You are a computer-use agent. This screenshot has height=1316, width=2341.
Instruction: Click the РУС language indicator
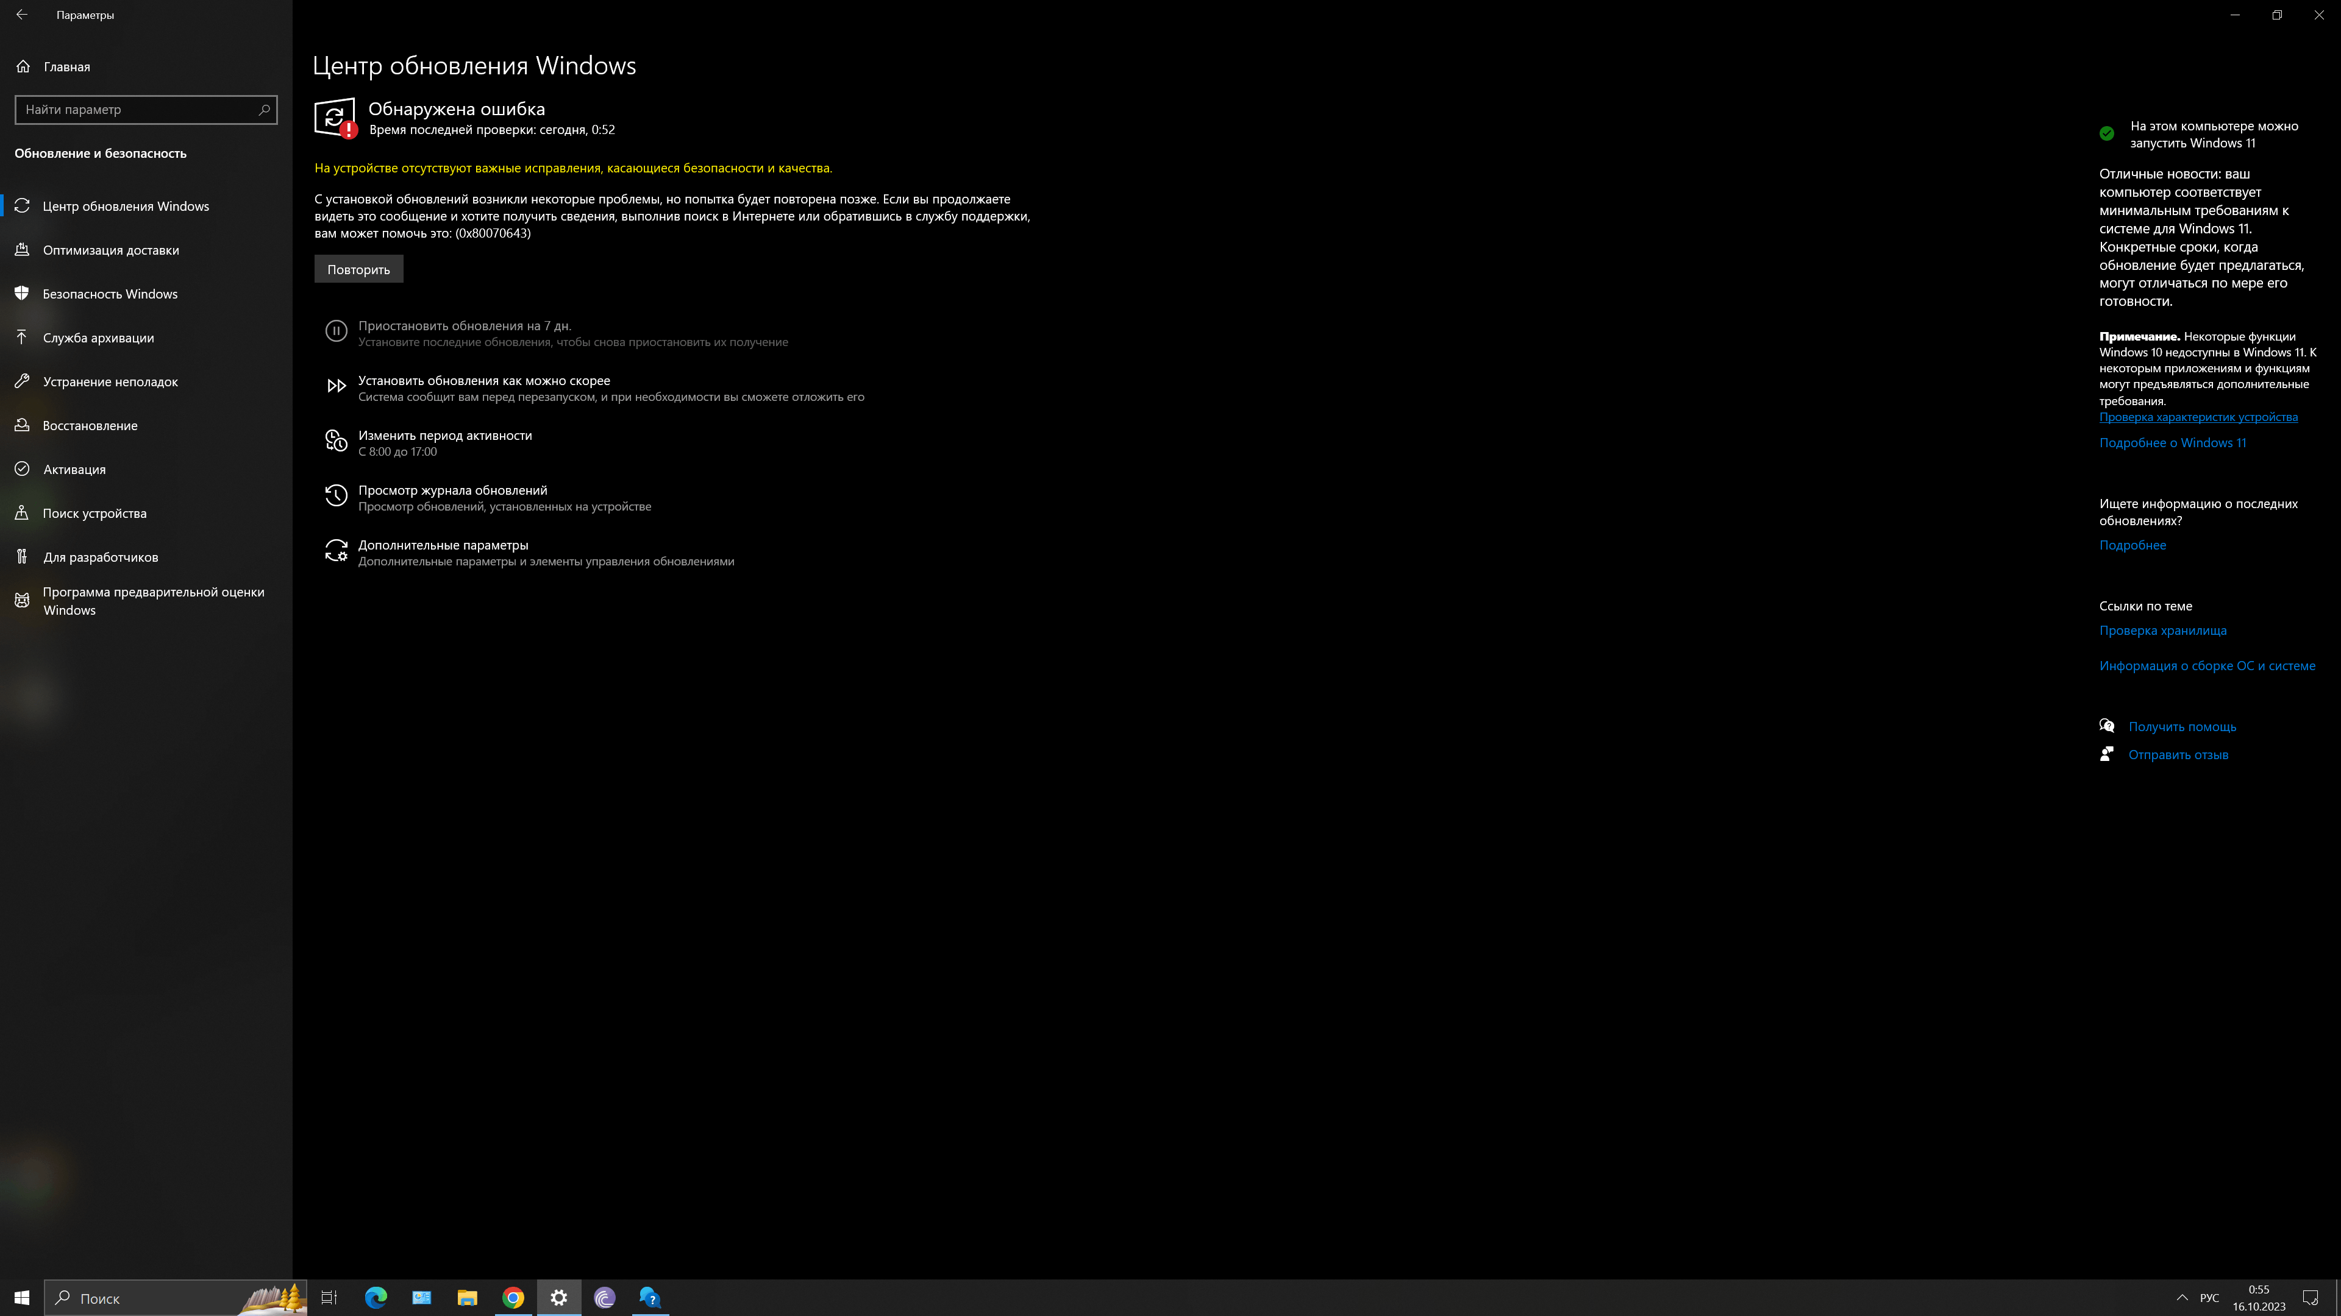tap(2209, 1298)
